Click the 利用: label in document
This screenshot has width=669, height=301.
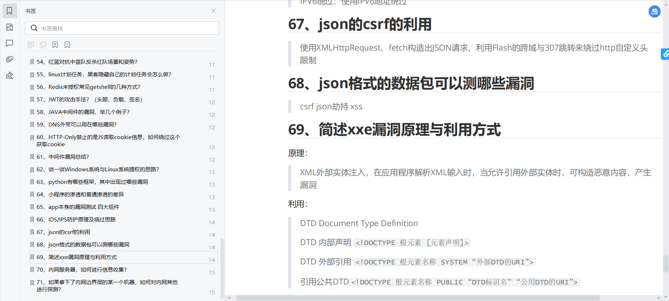point(298,204)
